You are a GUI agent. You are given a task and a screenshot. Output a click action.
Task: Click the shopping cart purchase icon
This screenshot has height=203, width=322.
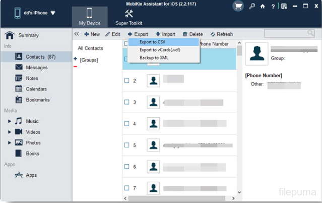(x=238, y=6)
